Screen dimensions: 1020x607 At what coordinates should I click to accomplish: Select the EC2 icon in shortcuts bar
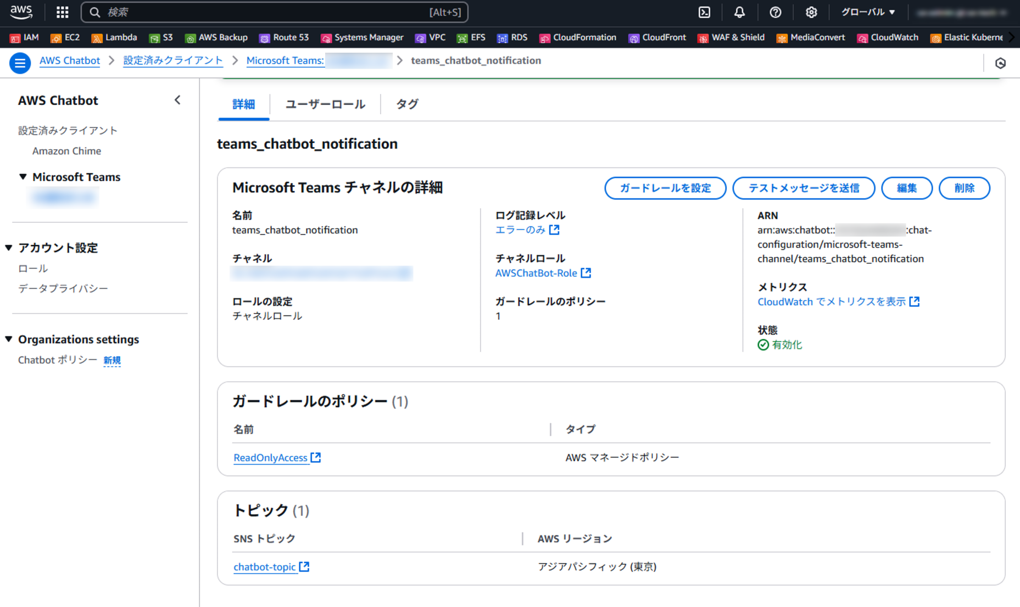click(64, 37)
